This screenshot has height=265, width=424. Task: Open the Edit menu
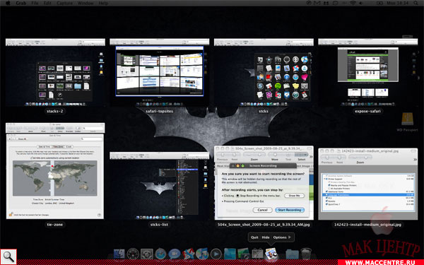point(47,3)
